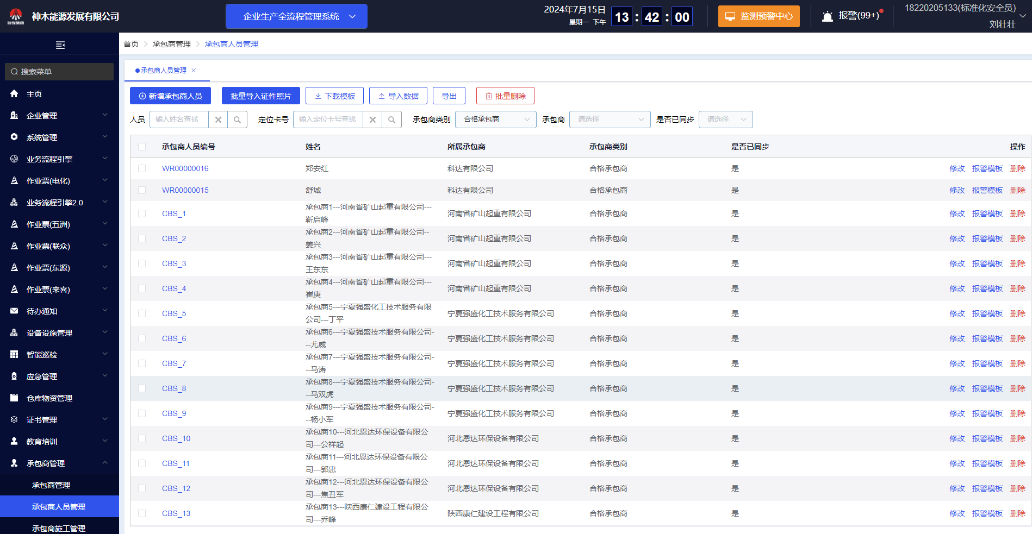Click the 导入数据 upload button
Viewport: 1032px width, 534px height.
point(398,95)
